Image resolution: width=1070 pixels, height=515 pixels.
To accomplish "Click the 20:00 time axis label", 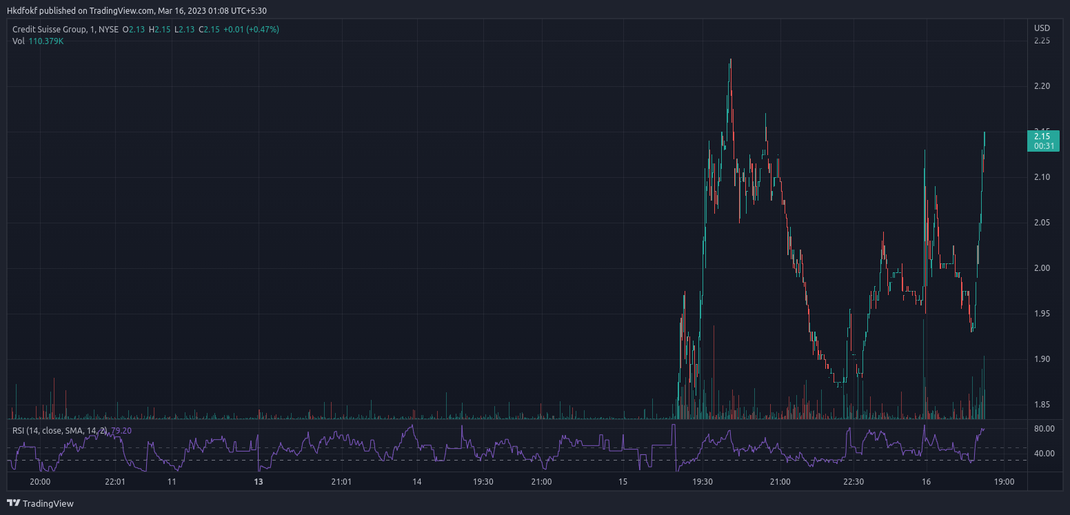I will [x=41, y=482].
